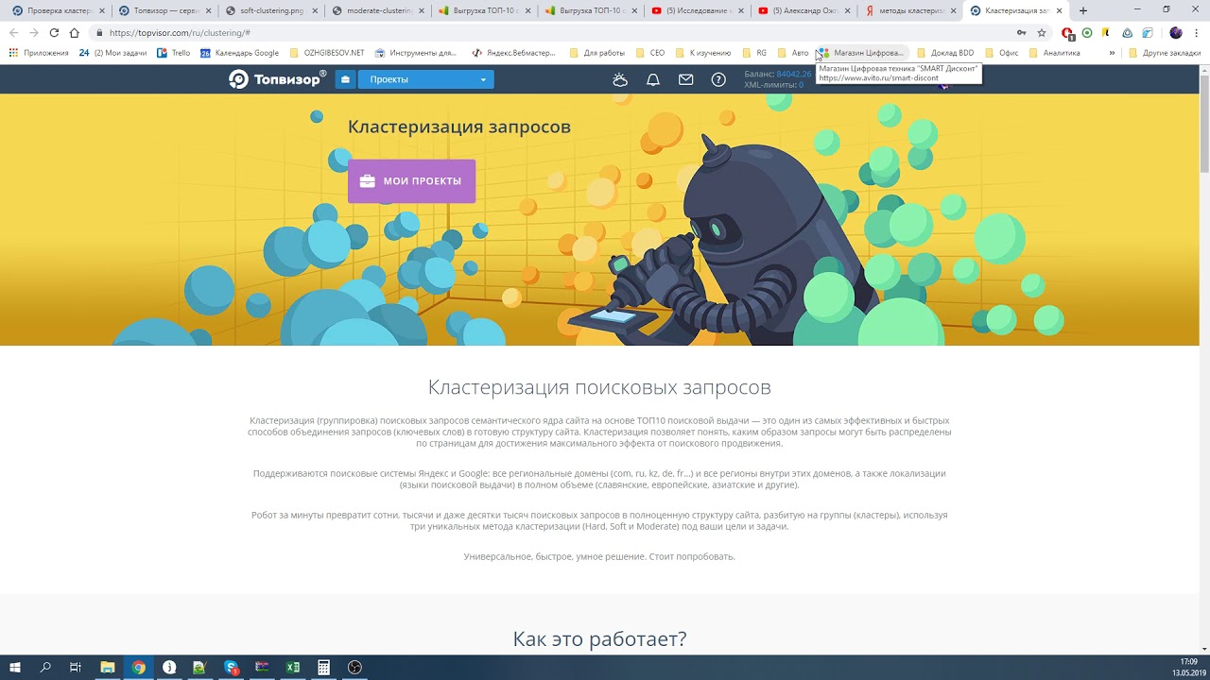
Task: Open File Explorer from the taskbar
Action: (108, 668)
